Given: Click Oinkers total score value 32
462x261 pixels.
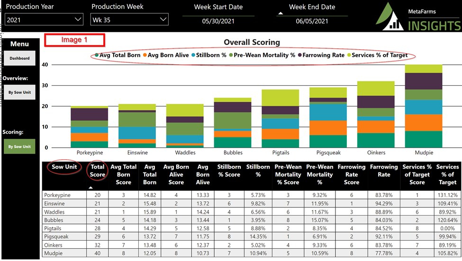Looking at the screenshot, I should 97,245.
